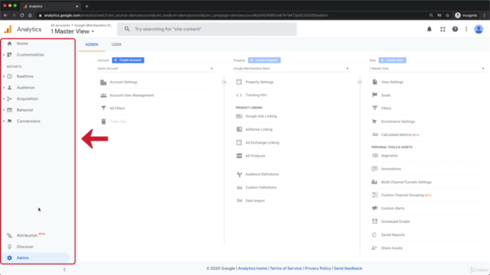Click the Account Settings building icon
The image size is (490, 275).
(103, 82)
